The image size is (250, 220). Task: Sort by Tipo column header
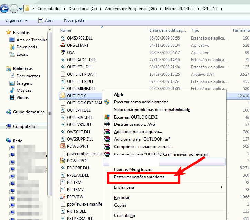(x=195, y=30)
